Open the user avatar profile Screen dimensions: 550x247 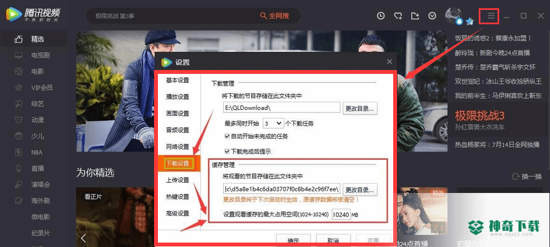pos(453,15)
